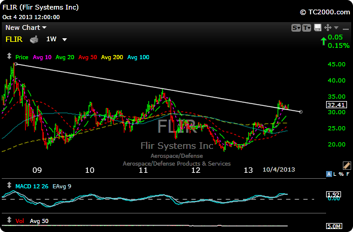This screenshot has width=353, height=232.
Task: Select the Avg 50 price legend label
Action: pos(87,57)
